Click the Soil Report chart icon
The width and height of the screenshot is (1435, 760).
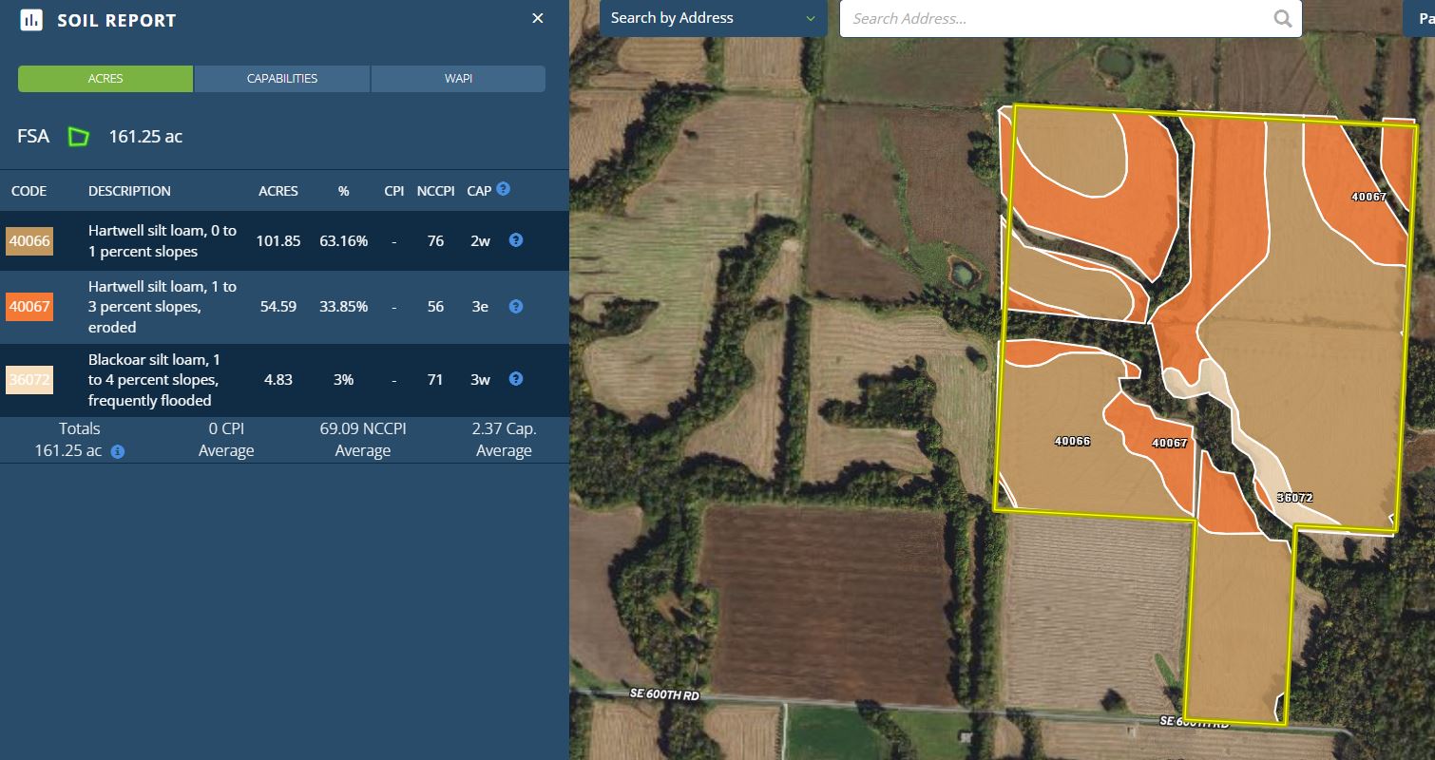click(31, 20)
